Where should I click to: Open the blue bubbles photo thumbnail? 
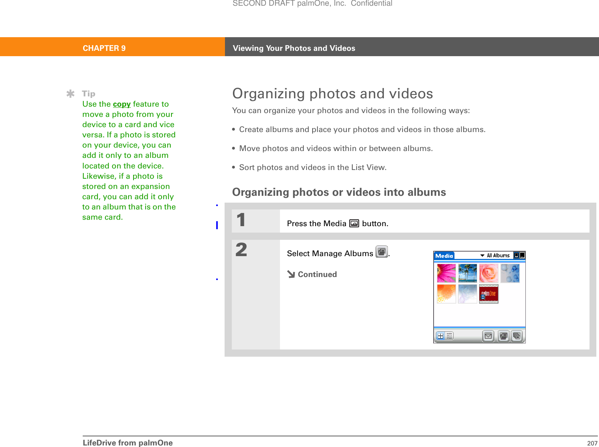[x=510, y=273]
